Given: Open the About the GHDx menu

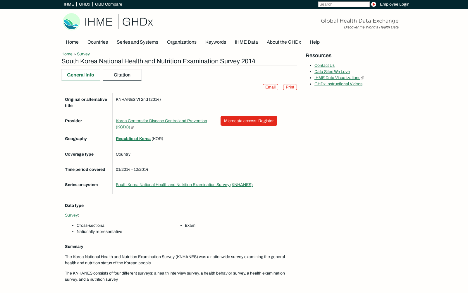Looking at the screenshot, I should 284,42.
